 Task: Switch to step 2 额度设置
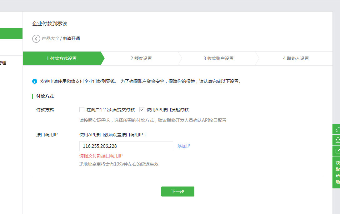pos(141,58)
